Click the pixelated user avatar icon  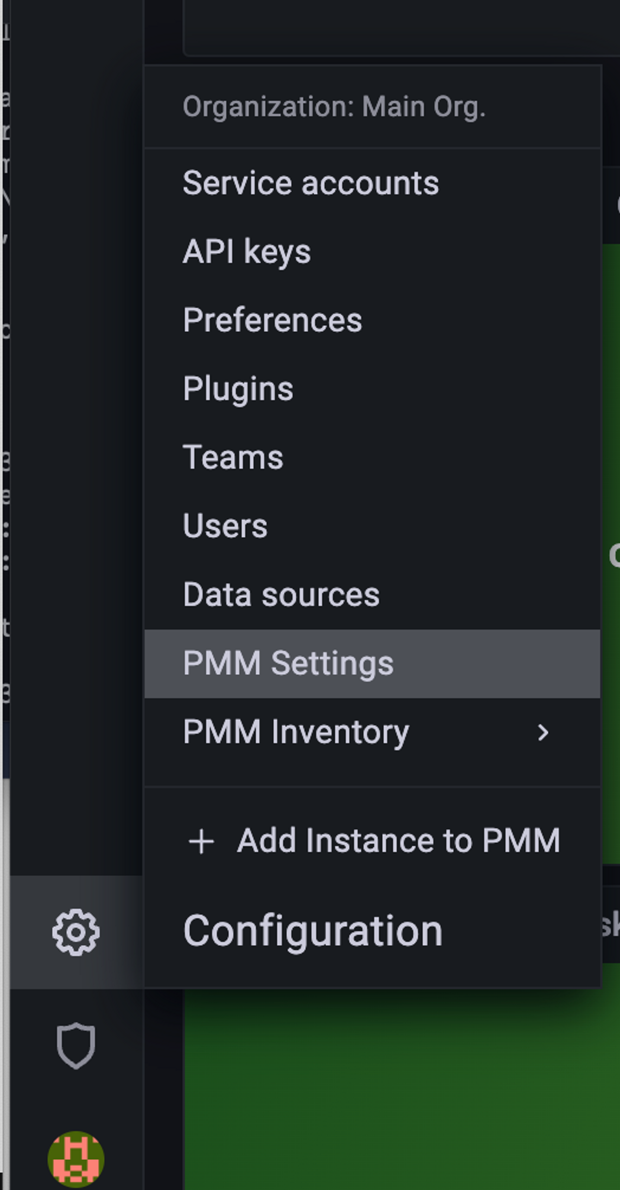click(76, 1159)
